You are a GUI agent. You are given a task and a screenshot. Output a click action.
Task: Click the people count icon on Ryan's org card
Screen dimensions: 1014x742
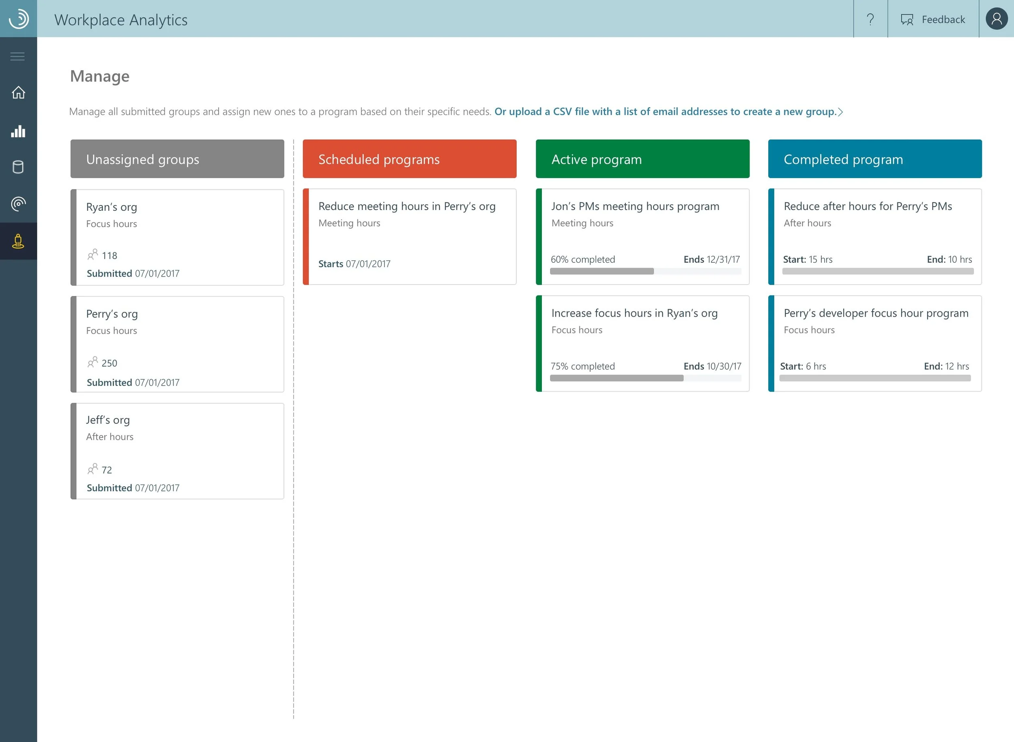tap(93, 255)
